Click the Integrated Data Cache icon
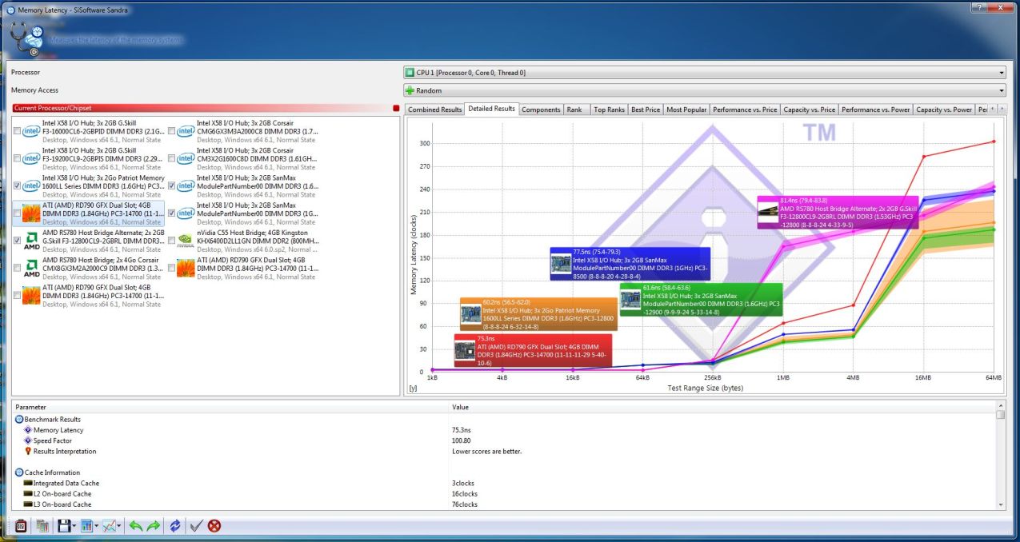Viewport: 1020px width, 542px height. [x=28, y=484]
